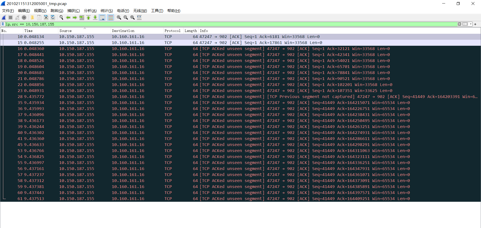The width and height of the screenshot is (481, 228).
Task: Open a capture file with folder icon
Action: coord(32,17)
